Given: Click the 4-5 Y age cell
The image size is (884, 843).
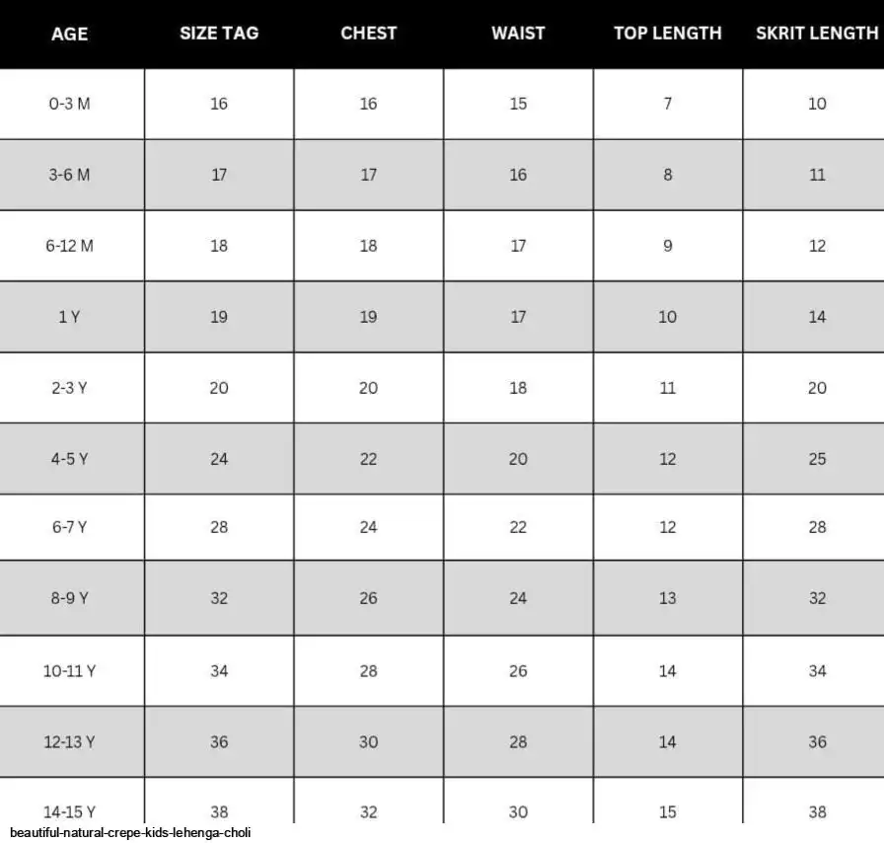Looking at the screenshot, I should coord(69,459).
